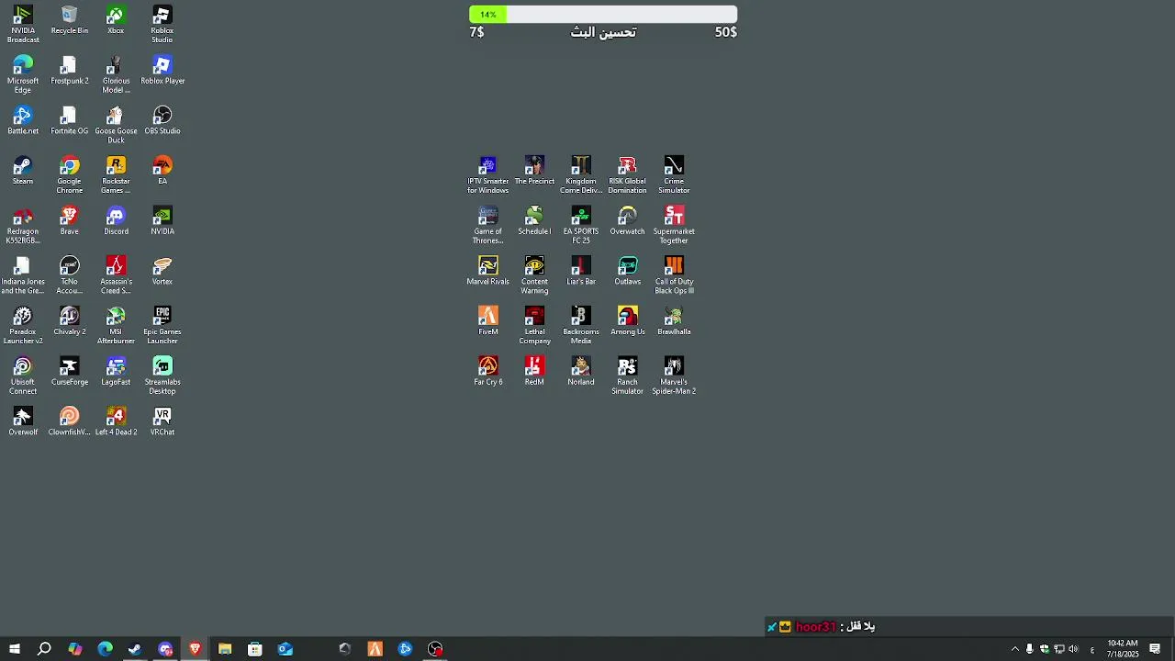Select the RISK Global Domination icon
Screen dimensions: 1175x661
coord(628,174)
